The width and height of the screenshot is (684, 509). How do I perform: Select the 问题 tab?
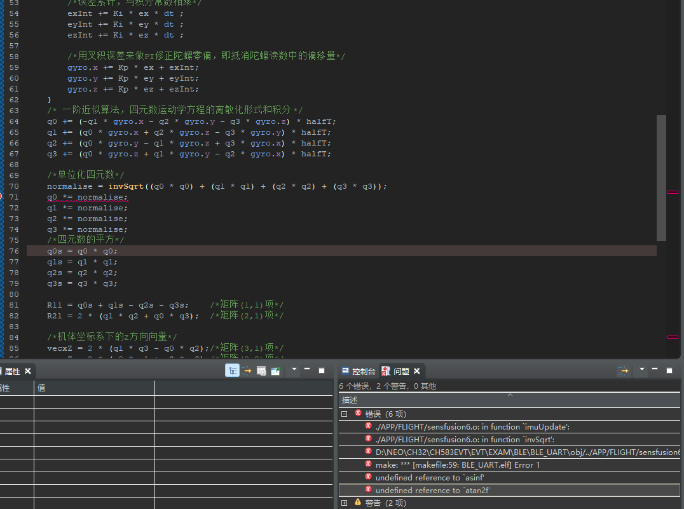click(x=400, y=371)
